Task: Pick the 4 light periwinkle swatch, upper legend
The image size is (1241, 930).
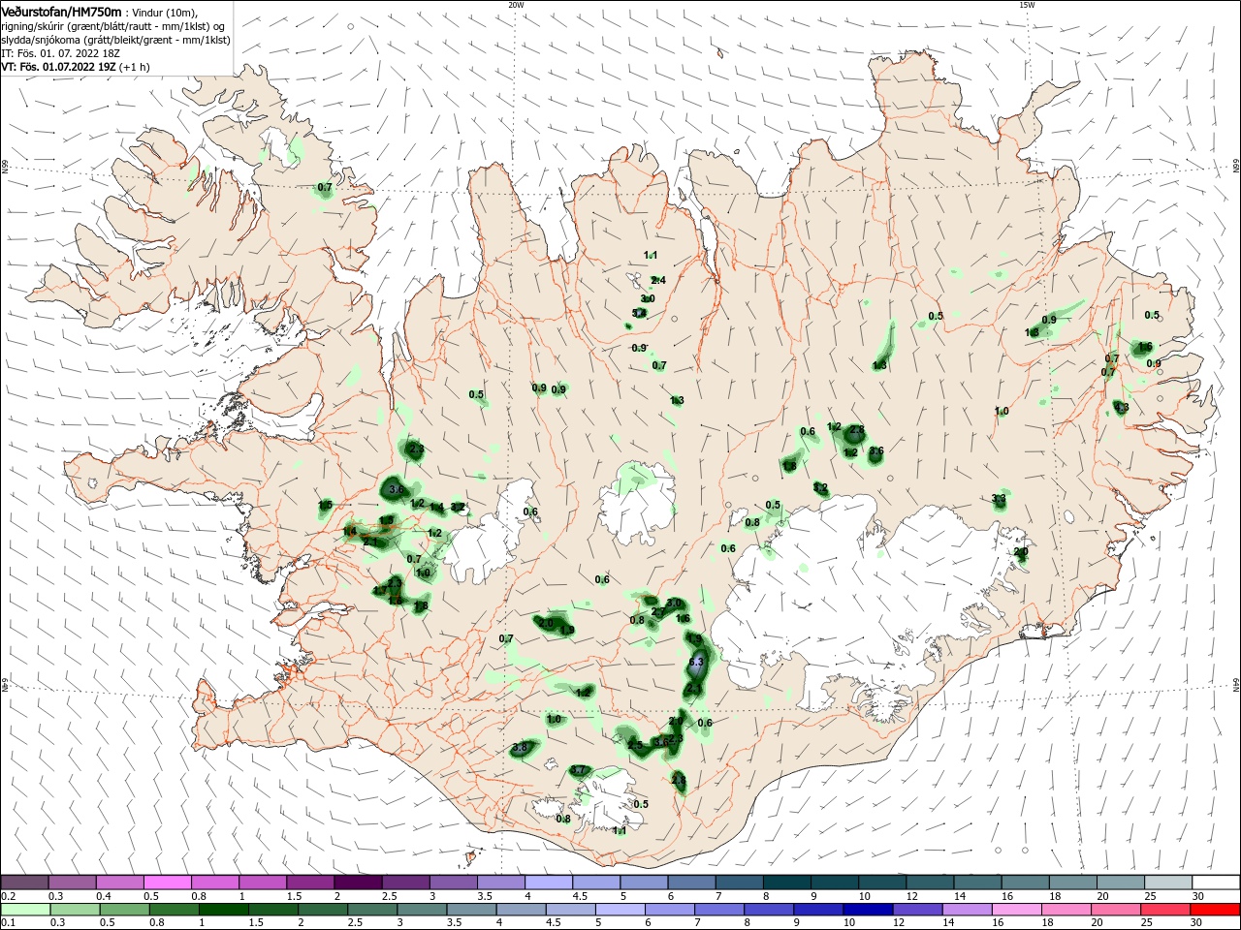Action: click(549, 883)
